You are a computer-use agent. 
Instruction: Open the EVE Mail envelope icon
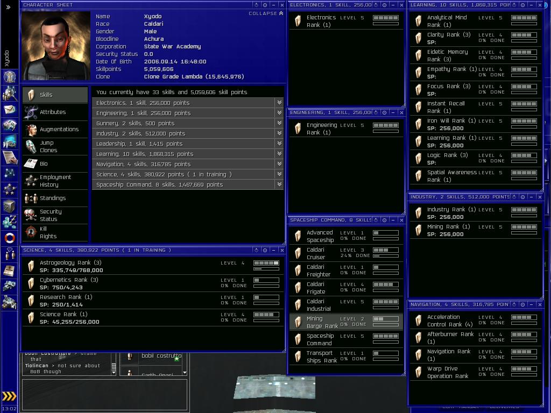point(10,110)
